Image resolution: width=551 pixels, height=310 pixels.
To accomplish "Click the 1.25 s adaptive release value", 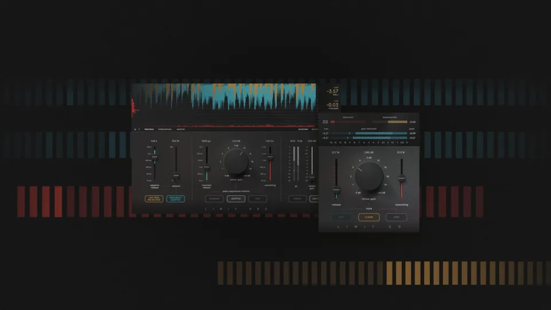I will coord(154,141).
